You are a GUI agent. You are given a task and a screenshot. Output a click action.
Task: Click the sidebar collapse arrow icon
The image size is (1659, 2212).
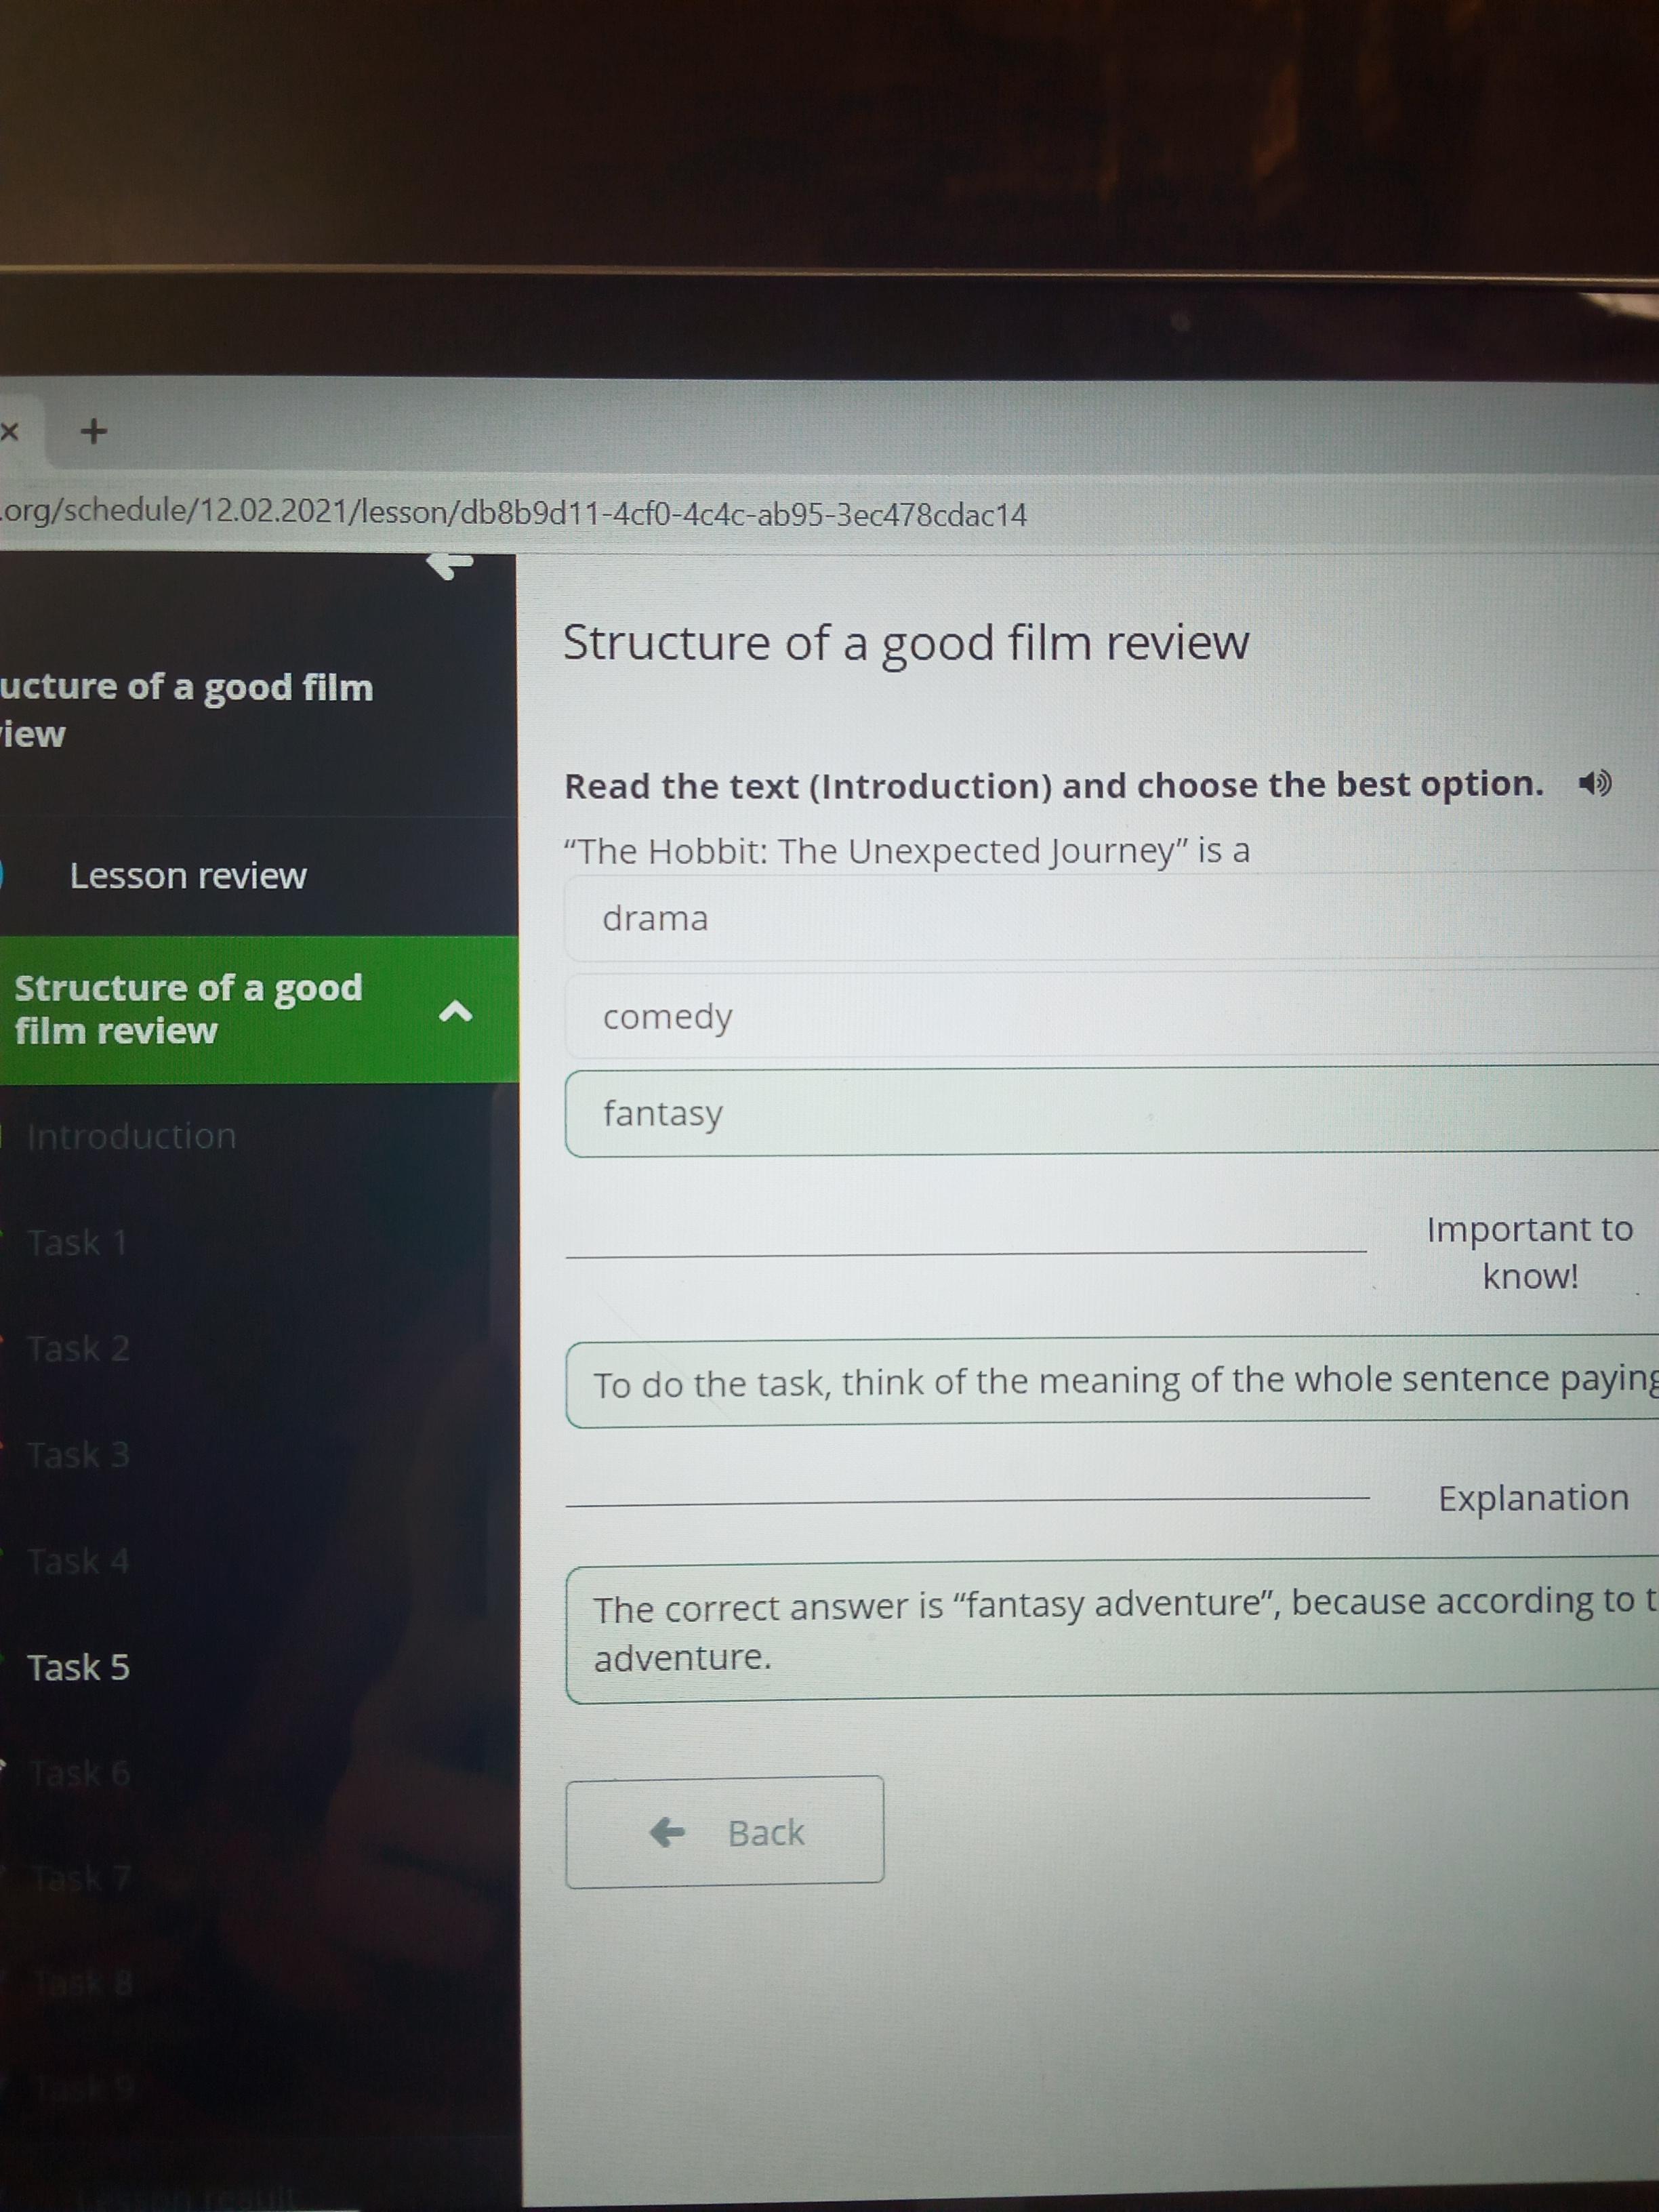point(450,565)
